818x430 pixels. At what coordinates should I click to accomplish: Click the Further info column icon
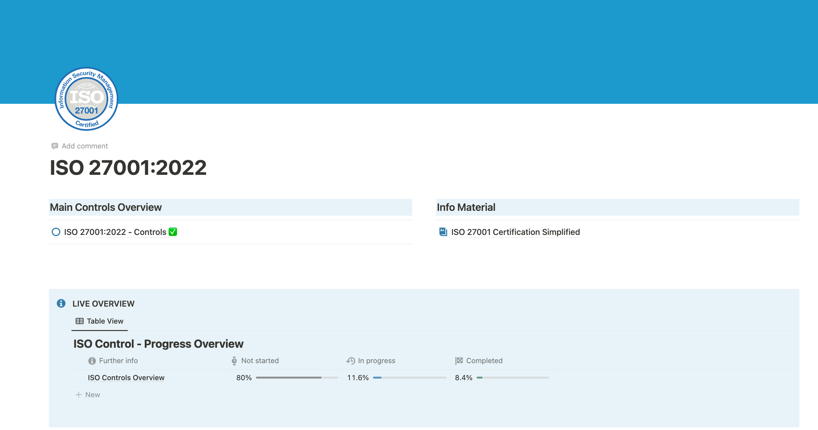click(x=92, y=361)
